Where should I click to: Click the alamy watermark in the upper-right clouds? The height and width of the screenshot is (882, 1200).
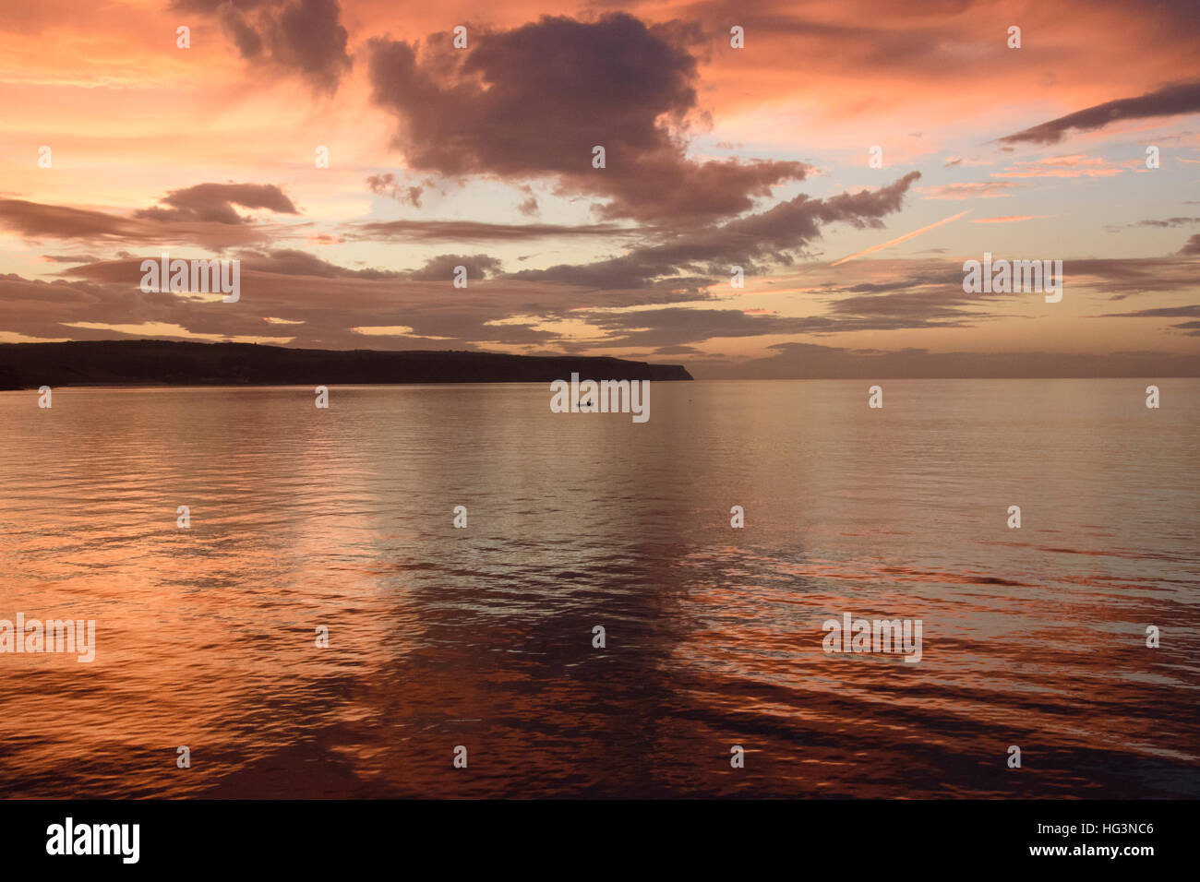coord(1012,278)
